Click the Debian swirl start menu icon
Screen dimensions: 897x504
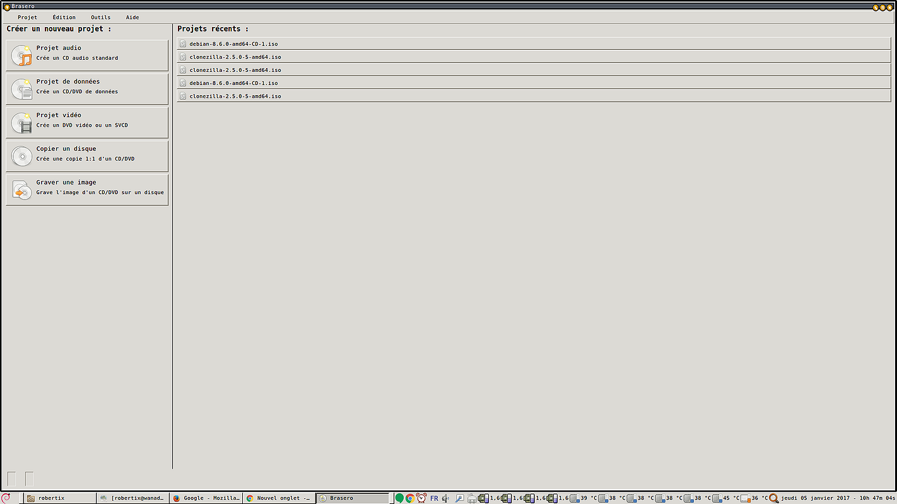tap(6, 498)
